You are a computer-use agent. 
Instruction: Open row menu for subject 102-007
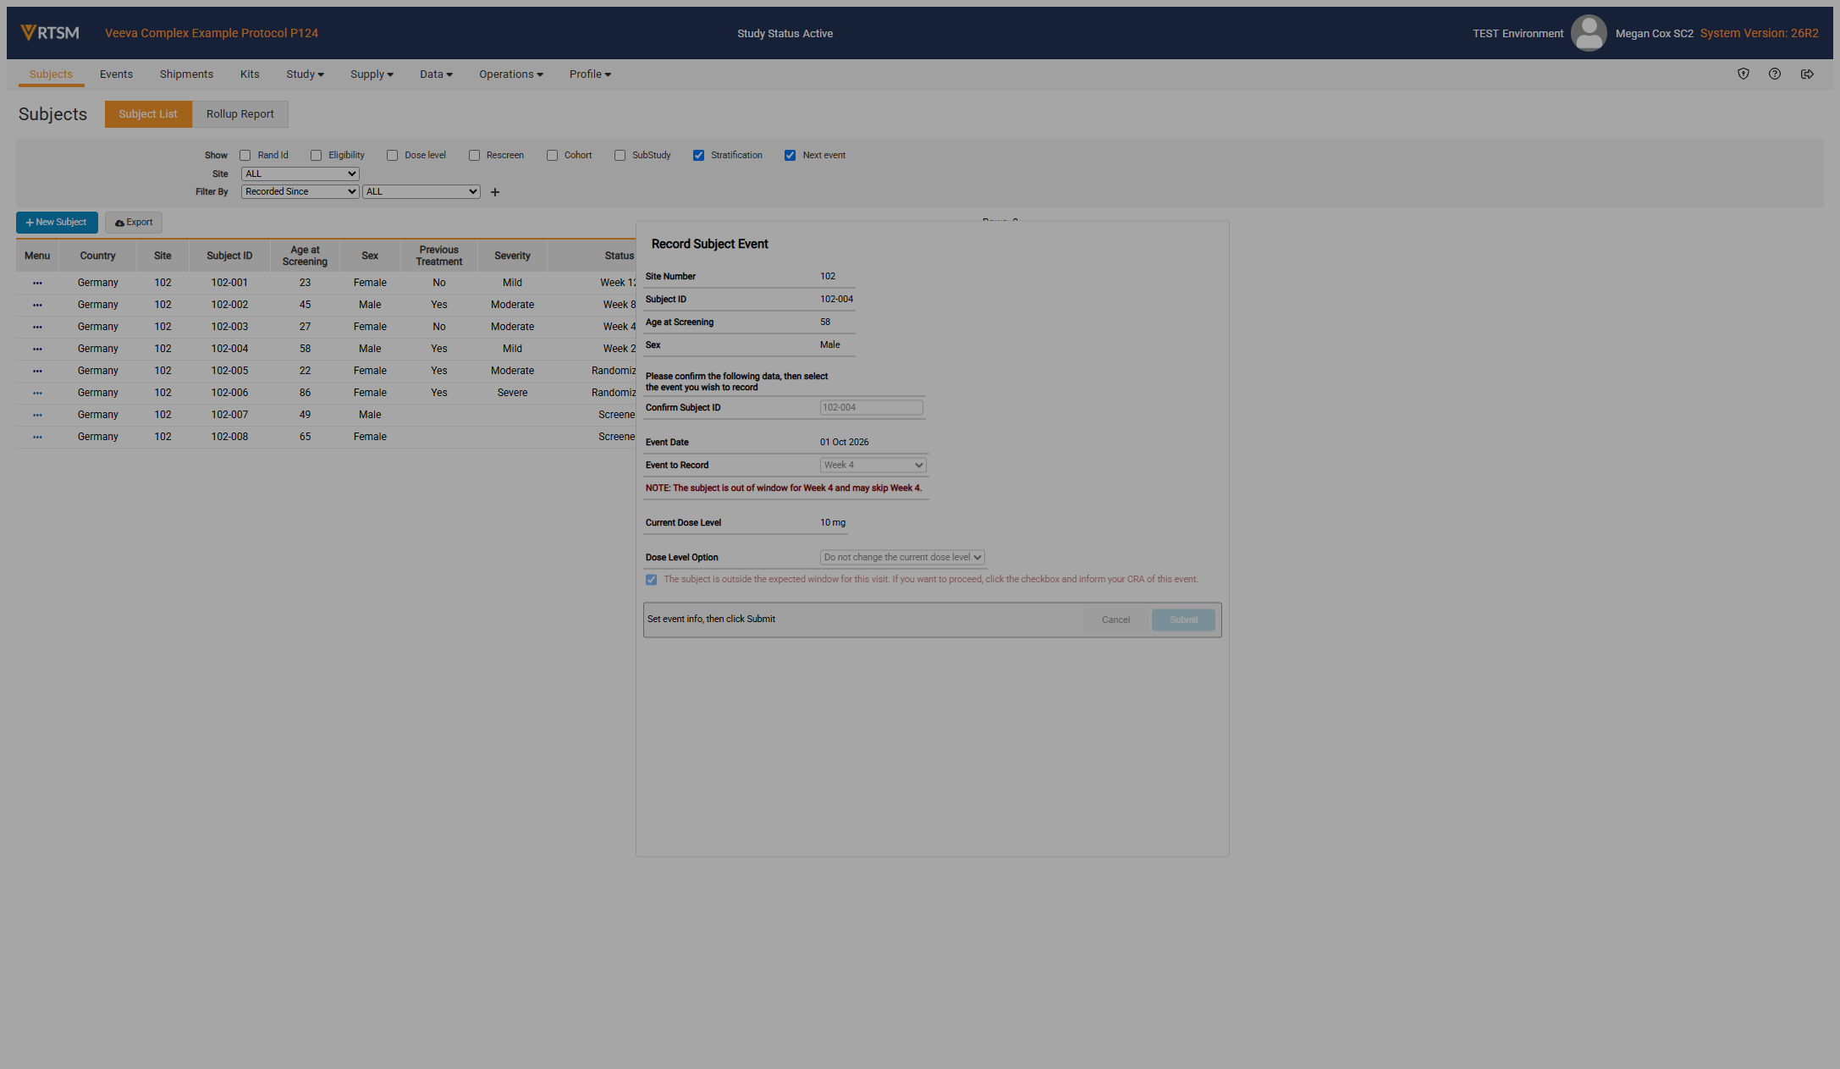point(37,415)
